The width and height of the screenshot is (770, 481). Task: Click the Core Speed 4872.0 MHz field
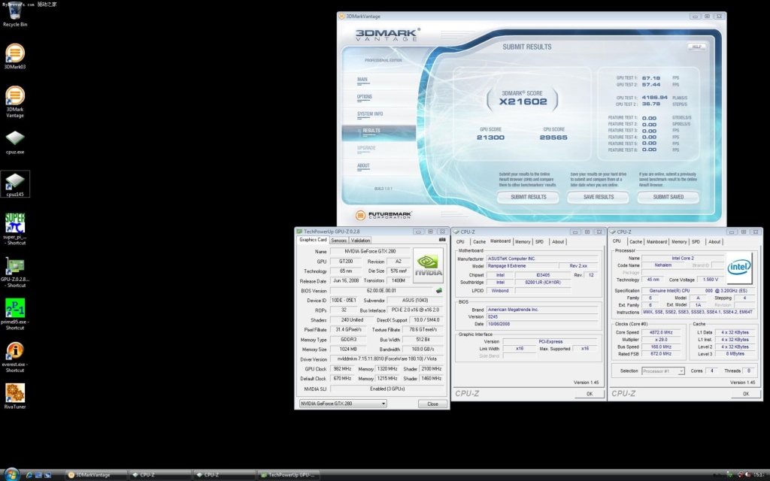(660, 332)
